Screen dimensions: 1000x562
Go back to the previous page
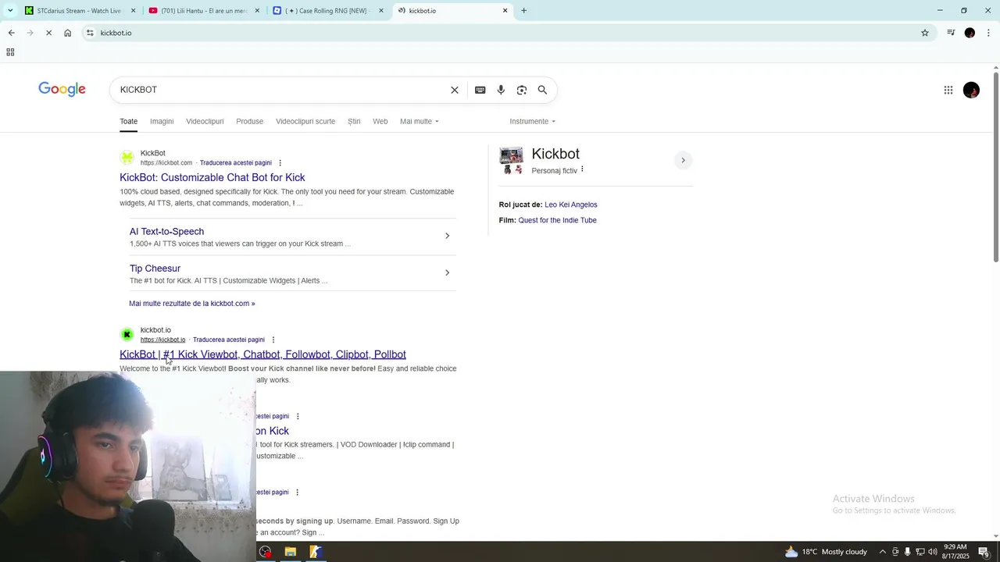11,33
